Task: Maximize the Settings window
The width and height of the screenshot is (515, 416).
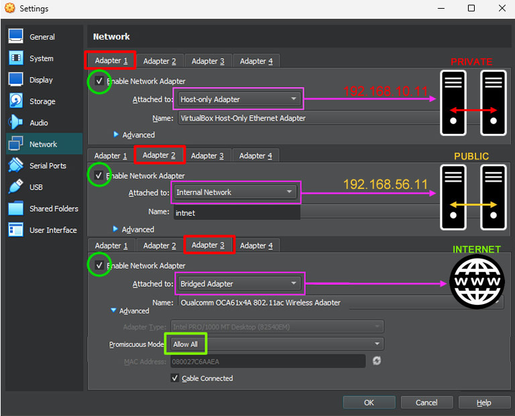Action: 471,8
